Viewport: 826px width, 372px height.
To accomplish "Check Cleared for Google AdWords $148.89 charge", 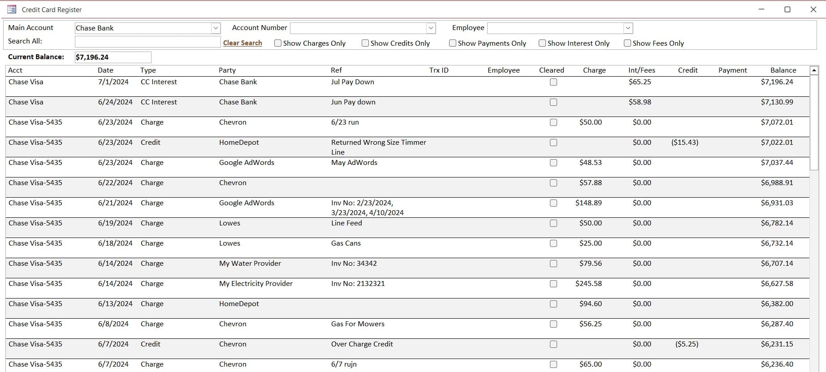I will tap(554, 203).
